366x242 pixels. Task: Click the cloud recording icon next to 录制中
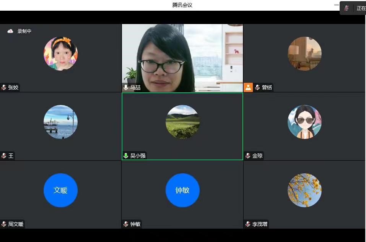click(x=10, y=31)
